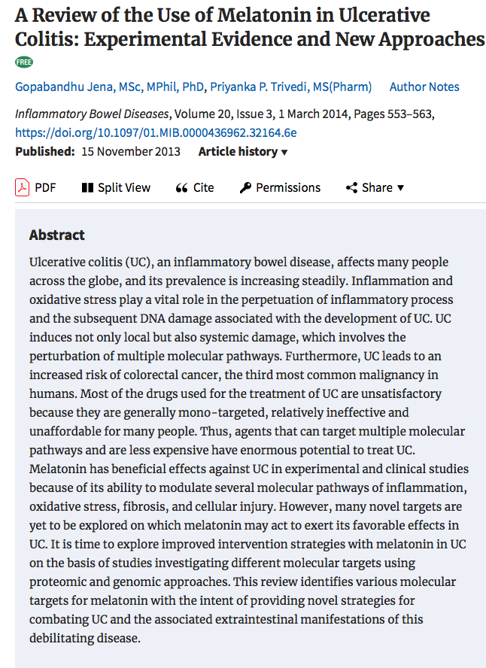Click the Abstract section heading
Image resolution: width=486 pixels, height=668 pixels.
pos(57,235)
